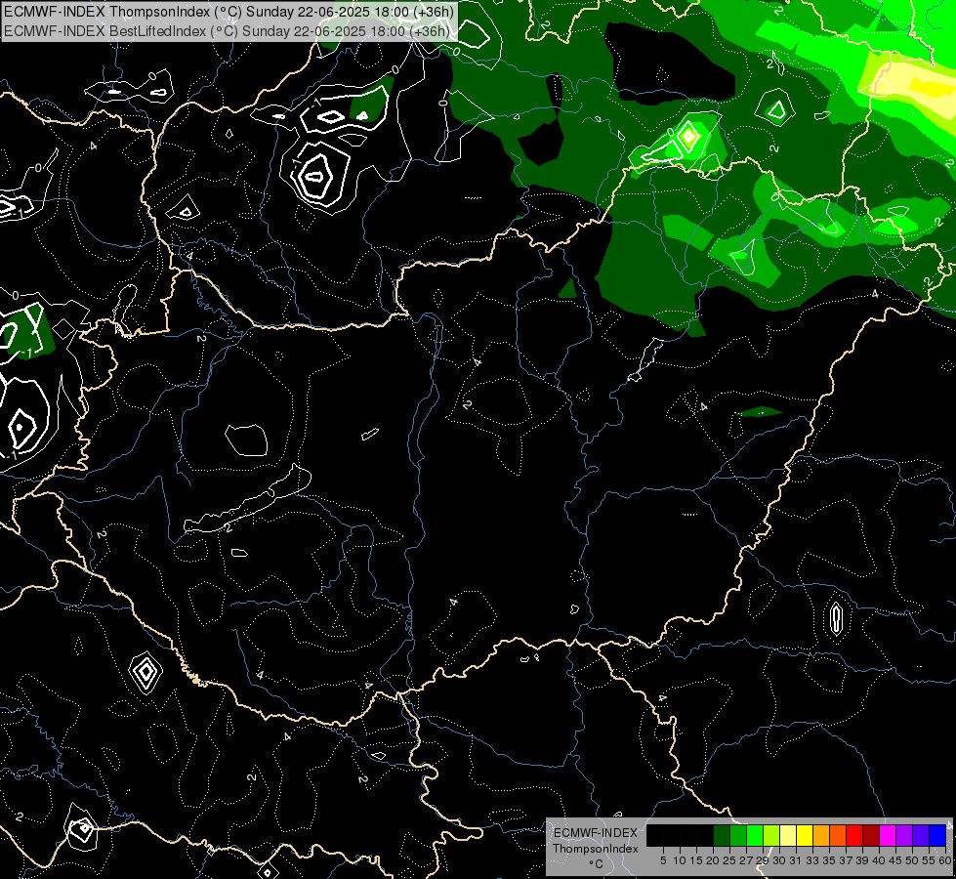Image resolution: width=956 pixels, height=879 pixels.
Task: Click the legend tick value '40'
Action: (x=879, y=860)
